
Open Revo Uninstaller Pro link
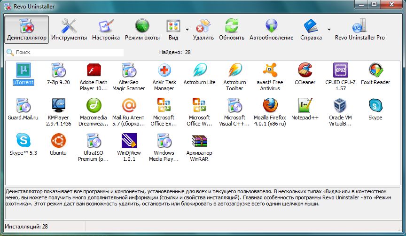click(359, 30)
